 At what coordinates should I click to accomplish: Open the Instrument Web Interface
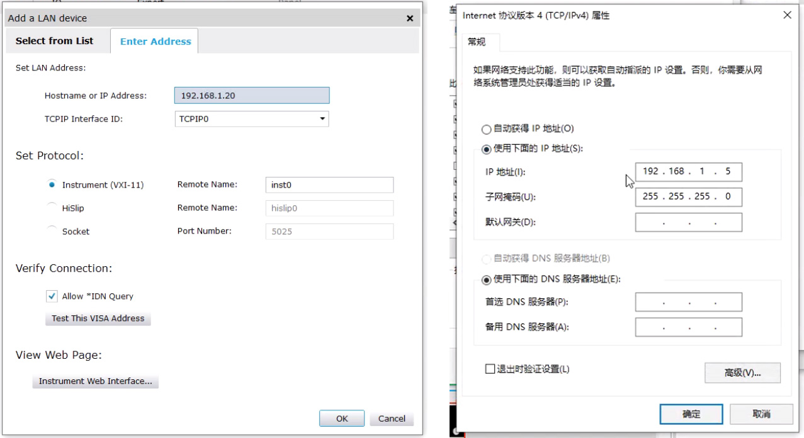tap(95, 381)
